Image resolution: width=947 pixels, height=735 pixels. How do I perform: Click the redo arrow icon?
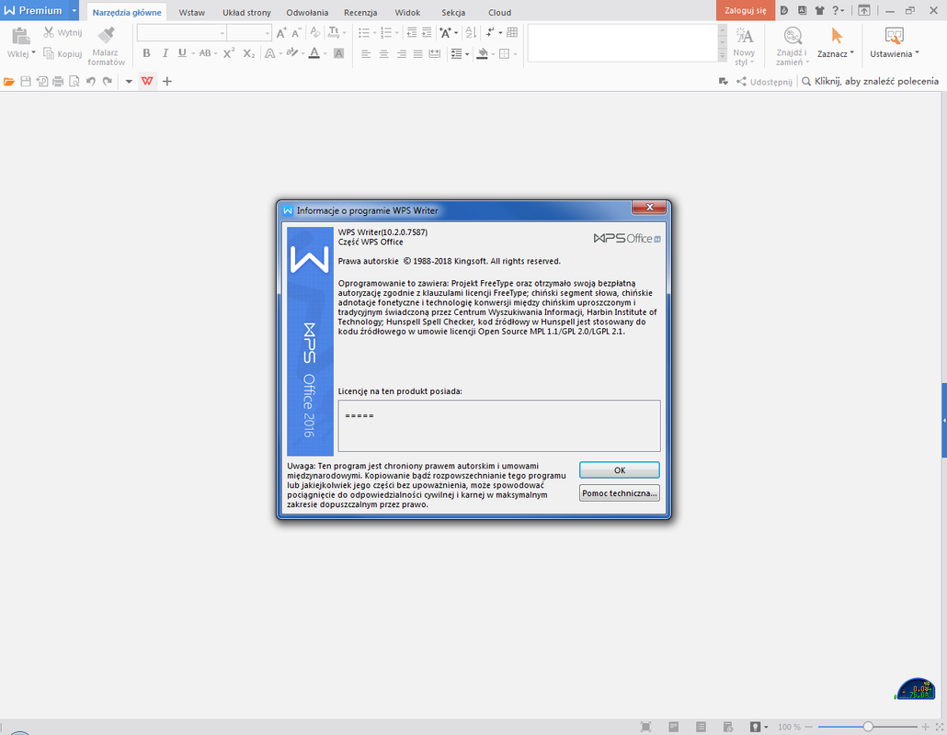tap(107, 82)
